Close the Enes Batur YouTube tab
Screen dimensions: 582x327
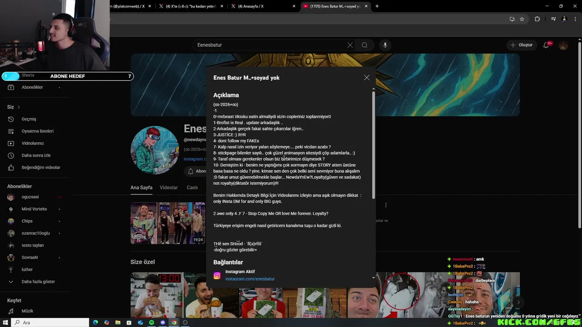[x=366, y=6]
